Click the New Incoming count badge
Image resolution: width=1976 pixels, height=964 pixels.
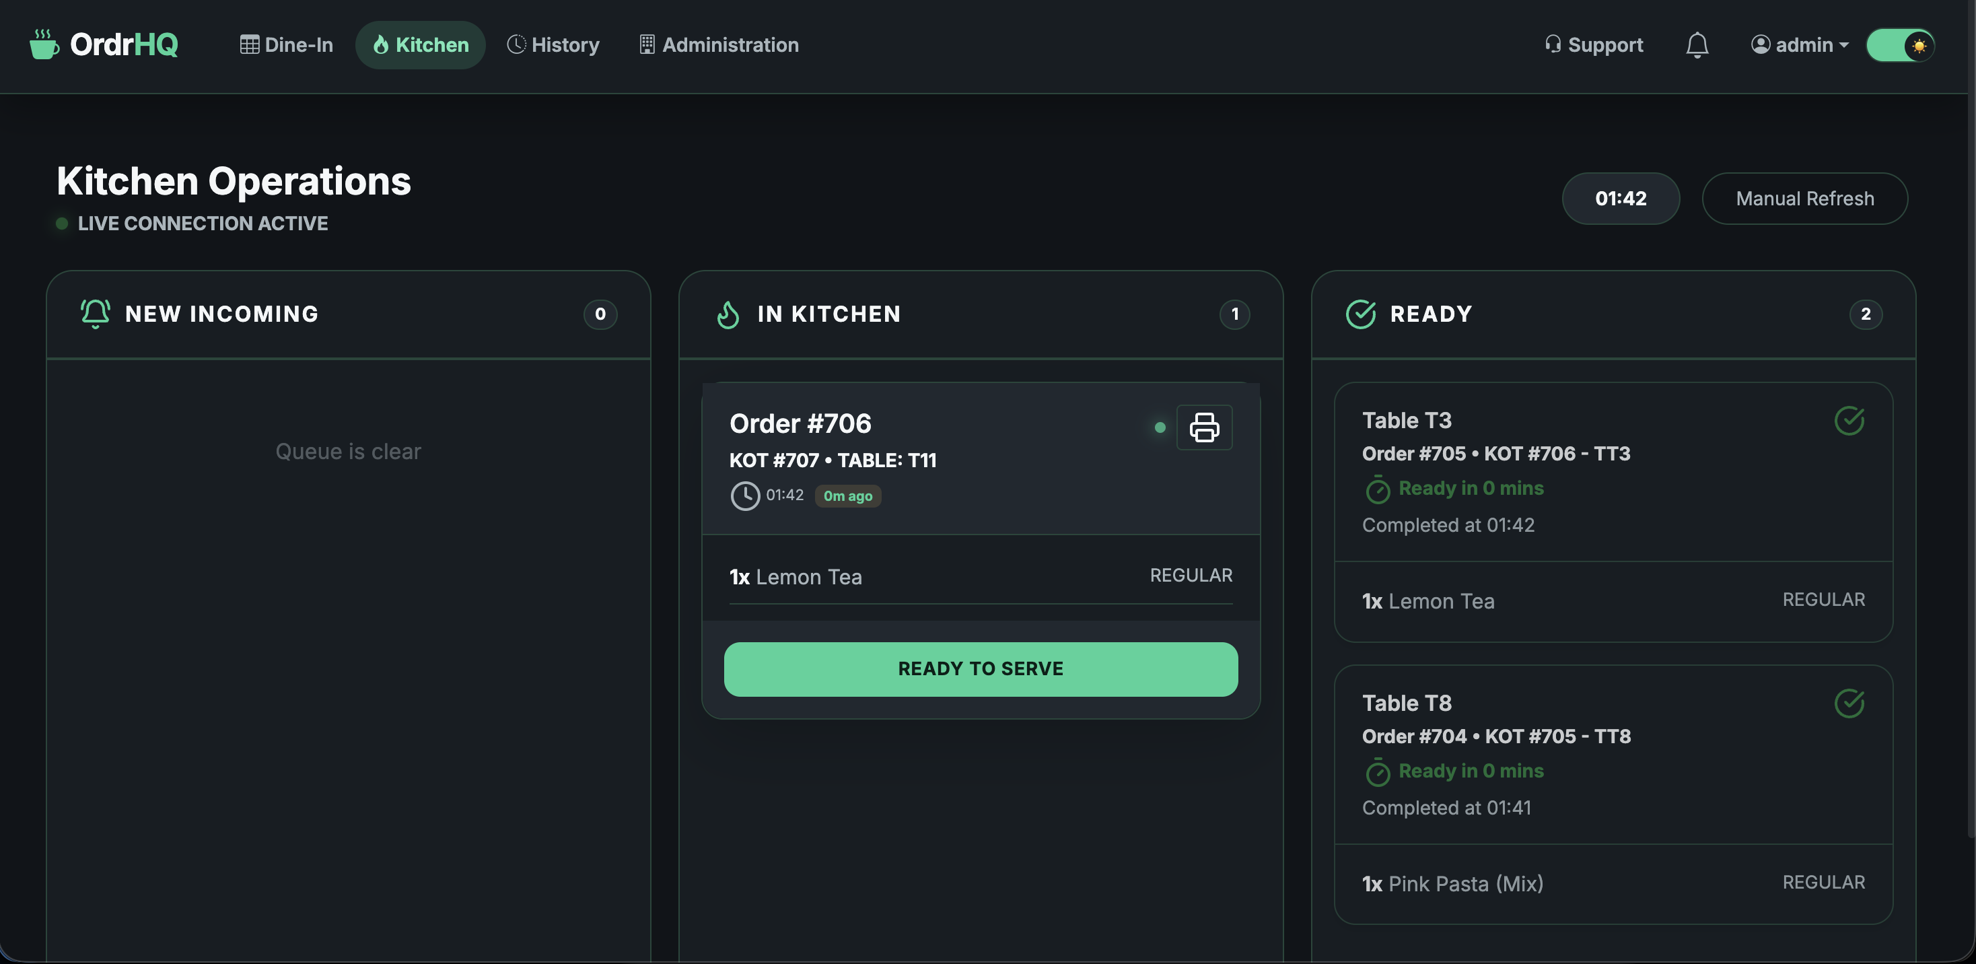600,314
